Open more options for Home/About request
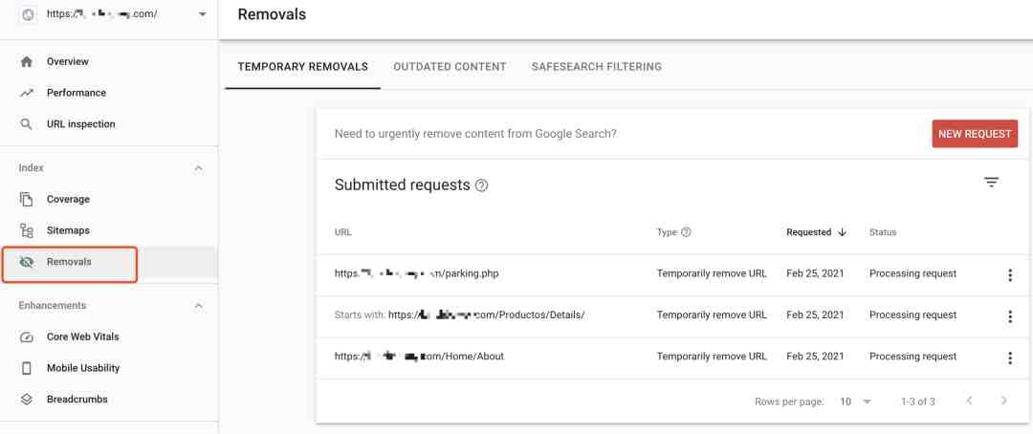Screen dimensions: 1033x434 tap(1009, 358)
